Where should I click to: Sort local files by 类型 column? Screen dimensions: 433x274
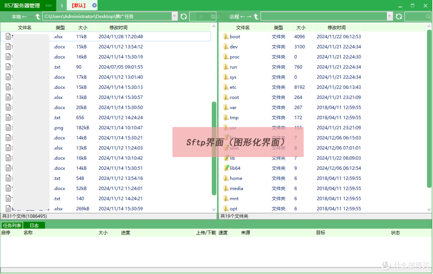pyautogui.click(x=60, y=27)
